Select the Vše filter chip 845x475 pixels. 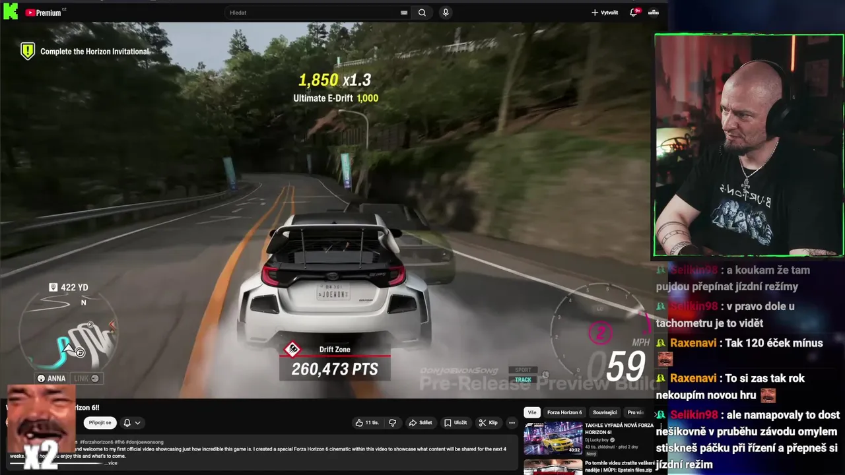(532, 412)
